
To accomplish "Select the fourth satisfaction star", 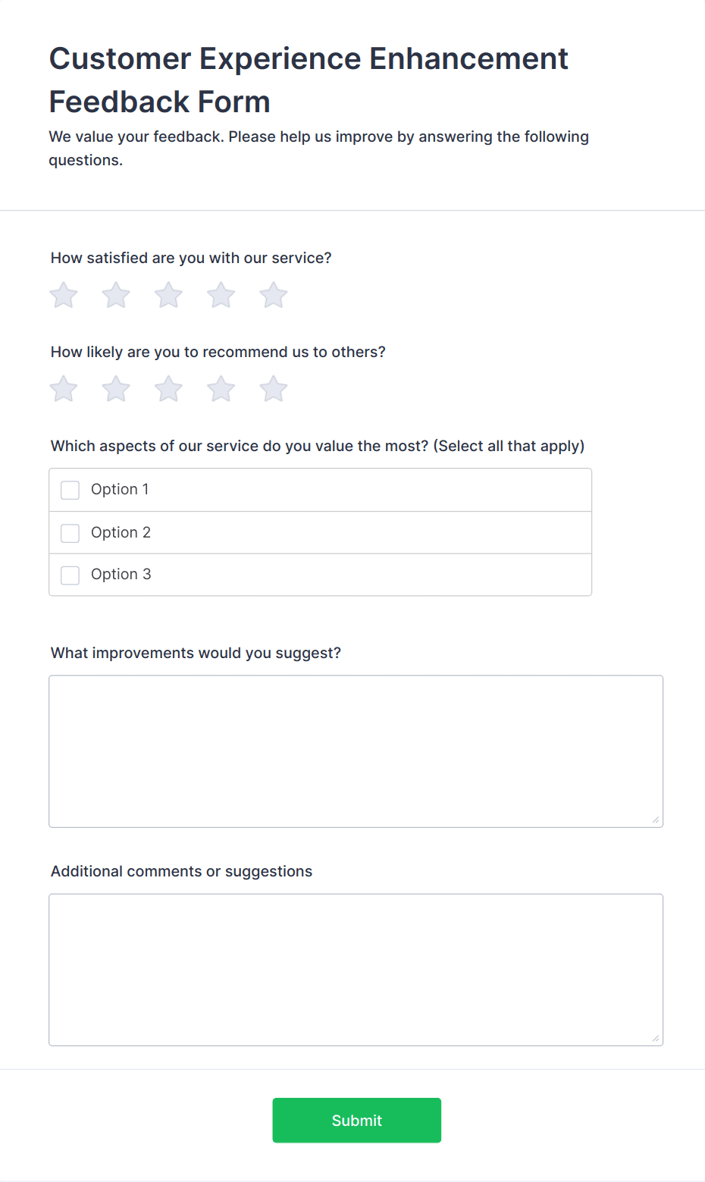I will pyautogui.click(x=220, y=295).
